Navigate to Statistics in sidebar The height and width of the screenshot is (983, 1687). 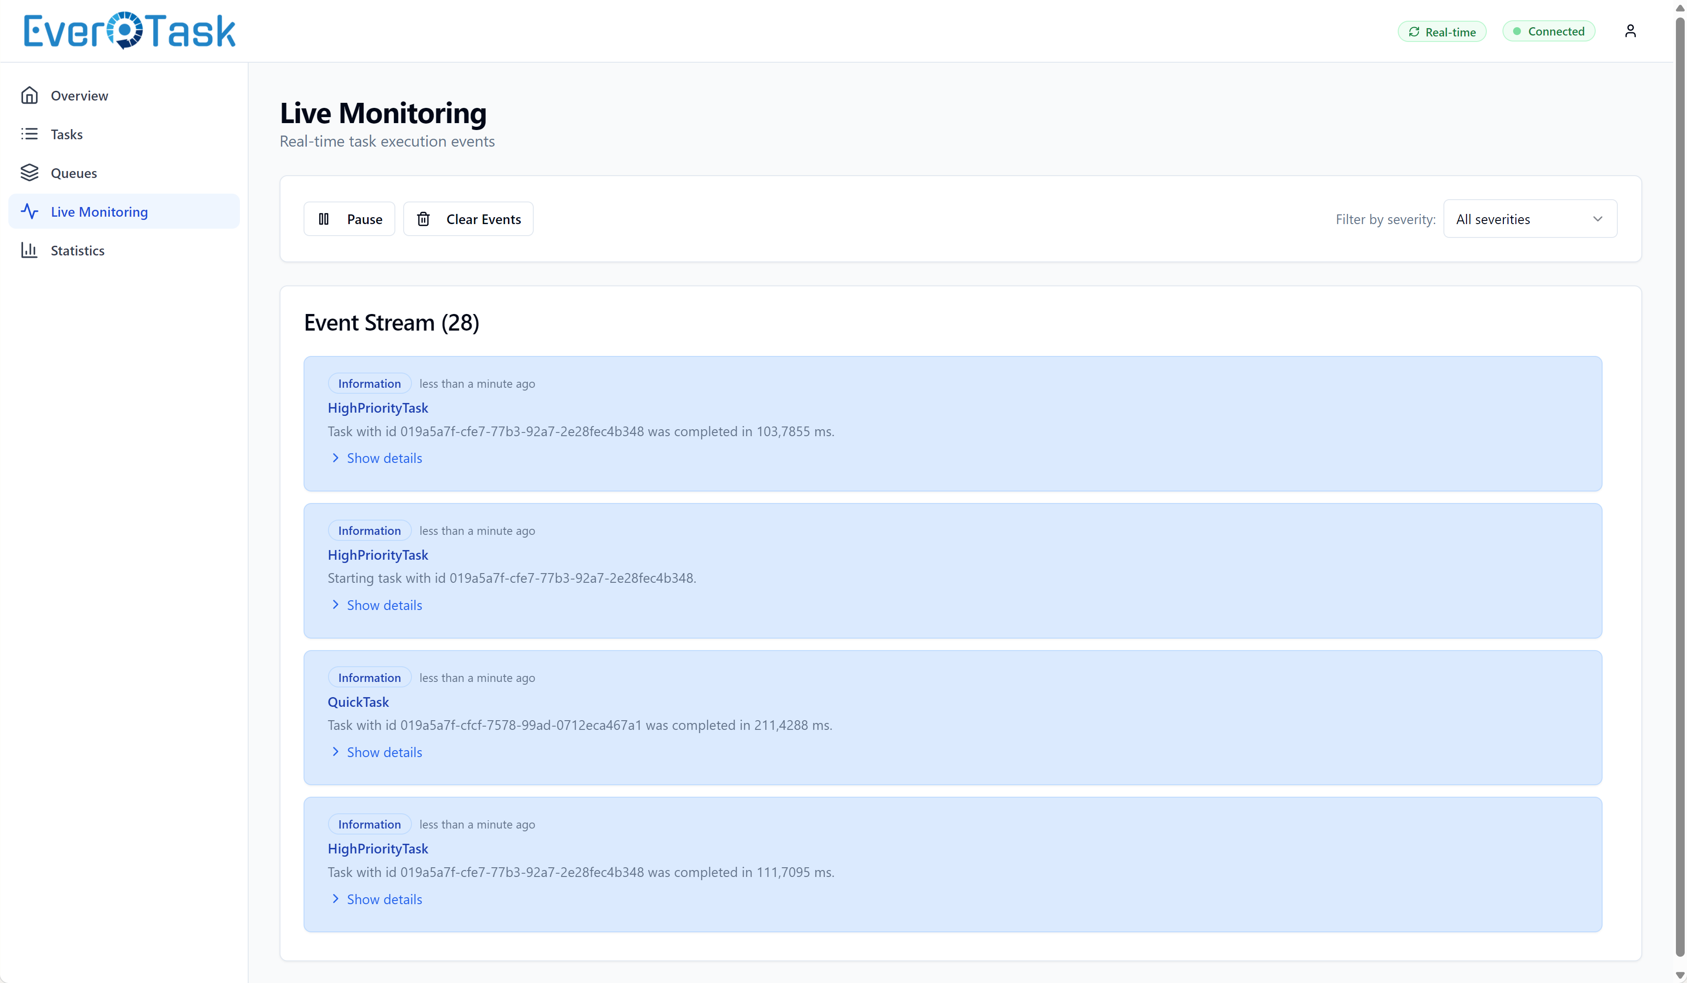point(77,250)
